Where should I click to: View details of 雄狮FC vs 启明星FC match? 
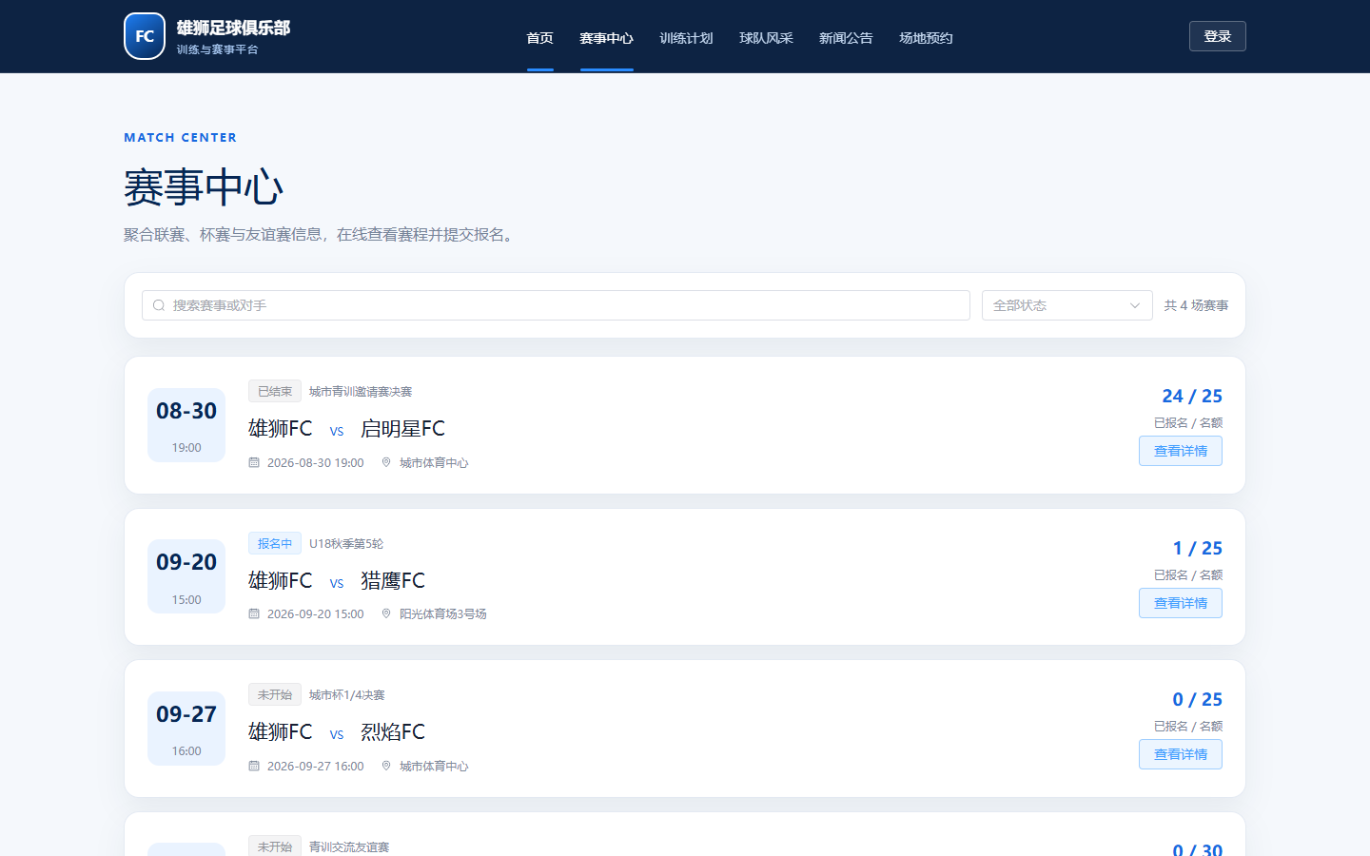pyautogui.click(x=1180, y=451)
